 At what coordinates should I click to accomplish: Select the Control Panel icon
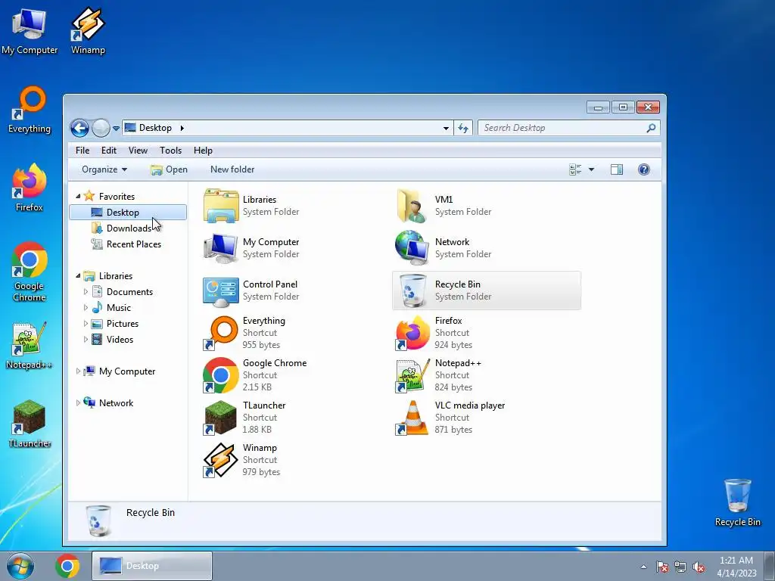[221, 290]
